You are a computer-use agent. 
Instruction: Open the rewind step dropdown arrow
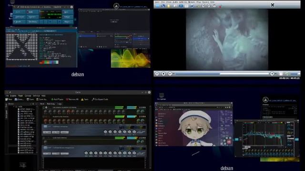click(x=173, y=74)
